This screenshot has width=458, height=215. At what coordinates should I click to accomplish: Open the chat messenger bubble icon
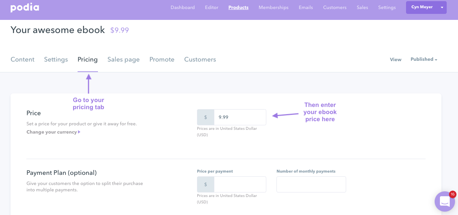pos(444,201)
